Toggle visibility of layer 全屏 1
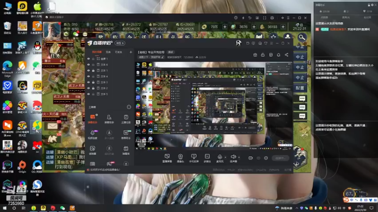The image size is (378, 212). [x=88, y=58]
